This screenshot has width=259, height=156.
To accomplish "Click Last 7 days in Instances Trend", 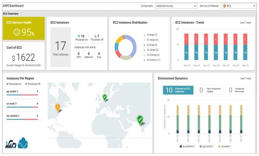I will point(246,23).
